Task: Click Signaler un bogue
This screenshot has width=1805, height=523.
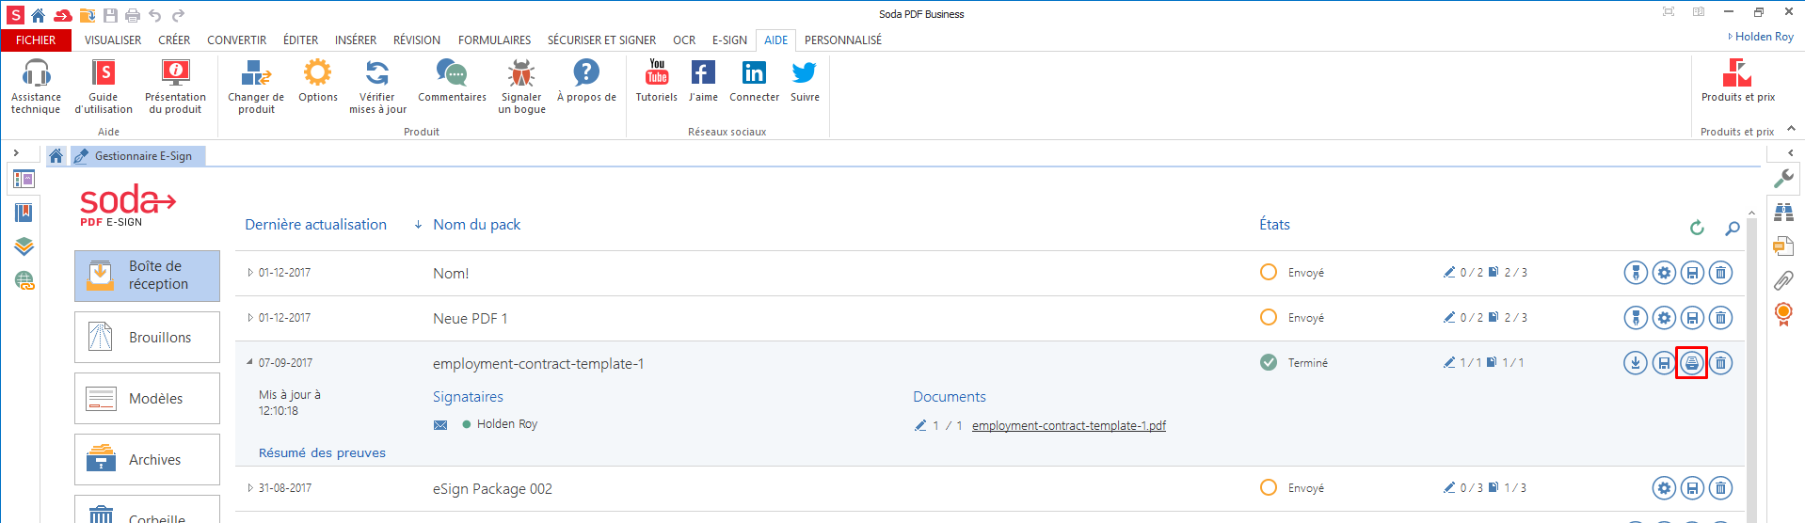Action: [x=521, y=86]
